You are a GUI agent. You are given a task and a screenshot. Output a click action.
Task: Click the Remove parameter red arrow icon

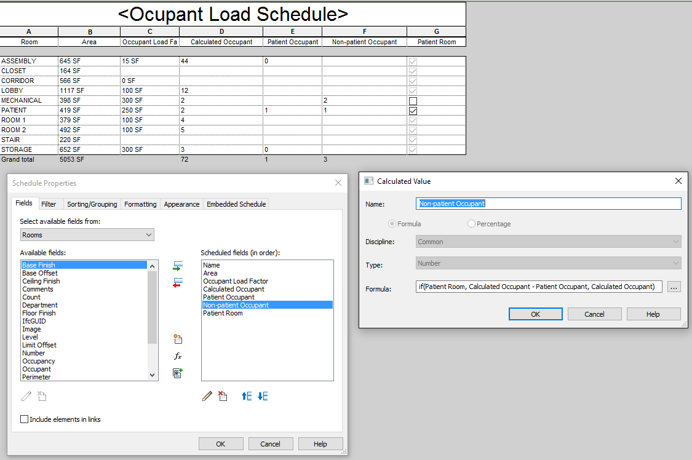pyautogui.click(x=177, y=283)
